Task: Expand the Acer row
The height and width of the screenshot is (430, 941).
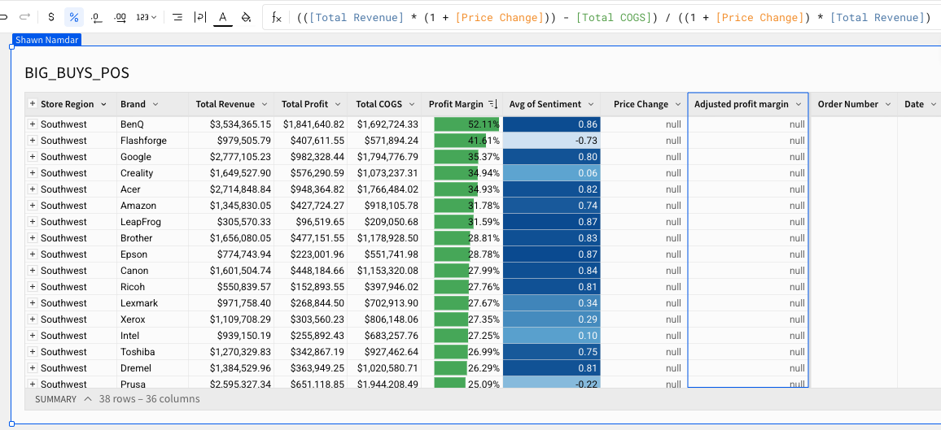Action: (x=33, y=189)
